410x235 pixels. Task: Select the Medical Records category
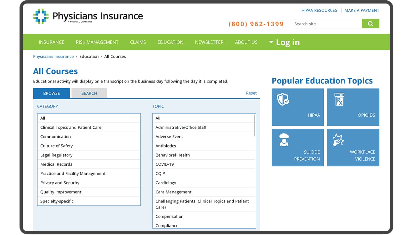click(x=89, y=164)
